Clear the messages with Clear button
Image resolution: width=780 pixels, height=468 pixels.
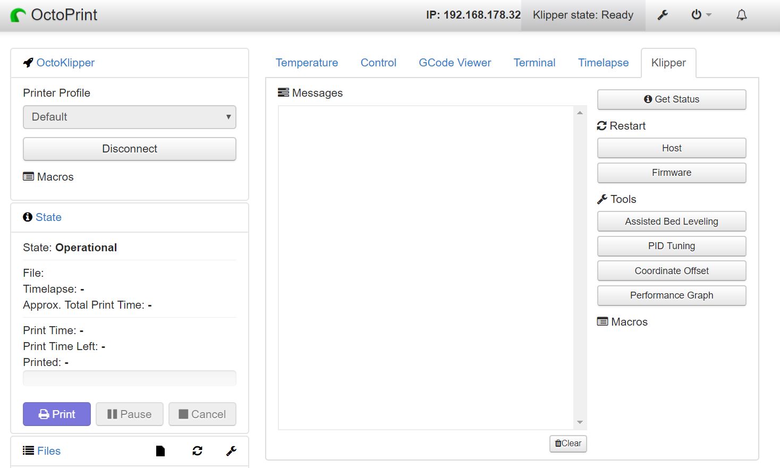click(568, 444)
